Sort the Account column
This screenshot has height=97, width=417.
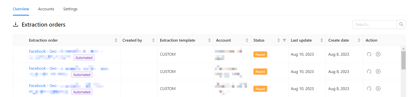247,40
